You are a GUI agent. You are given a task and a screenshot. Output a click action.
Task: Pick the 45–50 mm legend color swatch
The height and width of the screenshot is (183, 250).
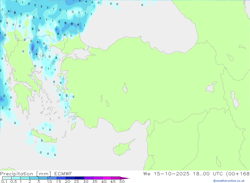pyautogui.click(x=116, y=178)
